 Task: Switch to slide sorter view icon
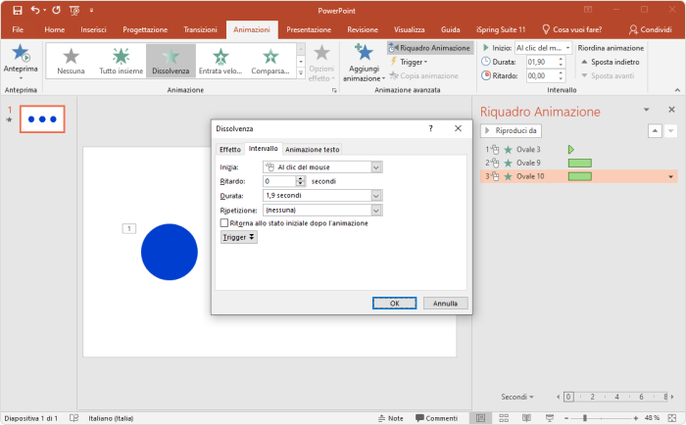pyautogui.click(x=504, y=418)
